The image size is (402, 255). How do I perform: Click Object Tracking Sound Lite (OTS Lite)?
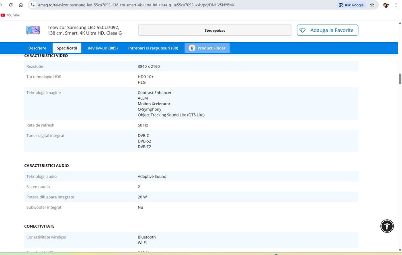pyautogui.click(x=171, y=115)
